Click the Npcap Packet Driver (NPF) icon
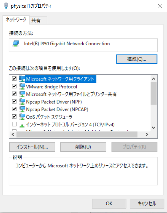This screenshot has height=213, width=167. (22, 102)
